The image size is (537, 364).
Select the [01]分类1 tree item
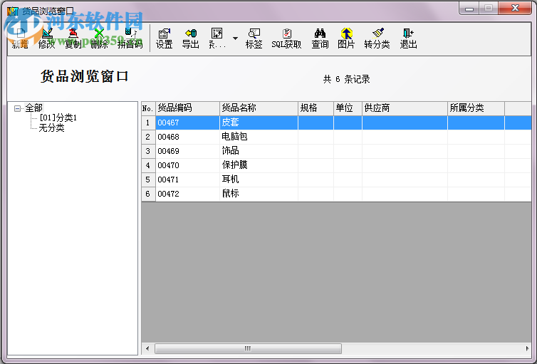58,118
